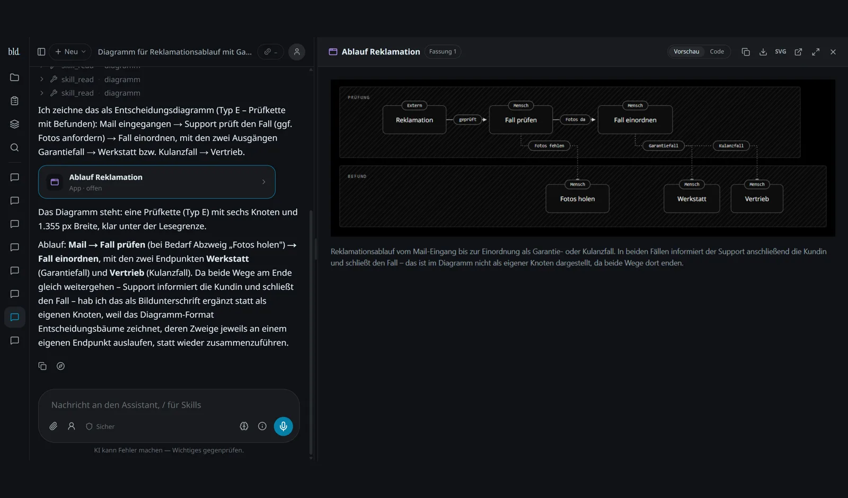848x498 pixels.
Task: Click the Vertrieb diagram node
Action: click(x=757, y=199)
